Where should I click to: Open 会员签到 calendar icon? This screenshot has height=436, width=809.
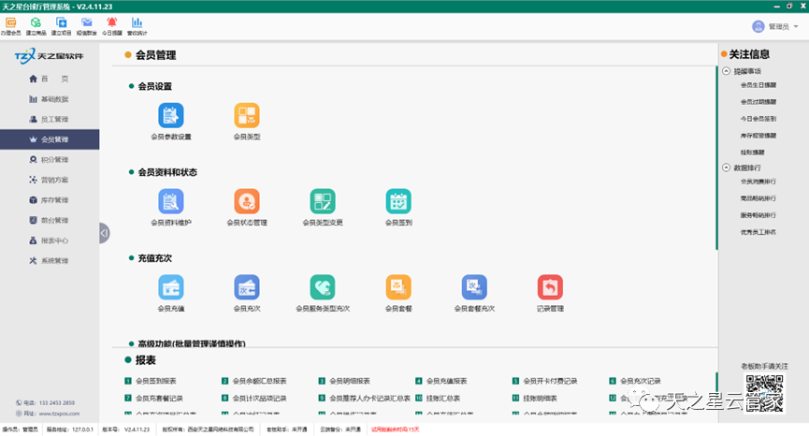pos(398,202)
